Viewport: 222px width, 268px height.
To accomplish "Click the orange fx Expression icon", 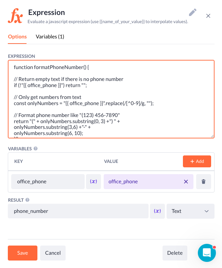I will point(15,16).
